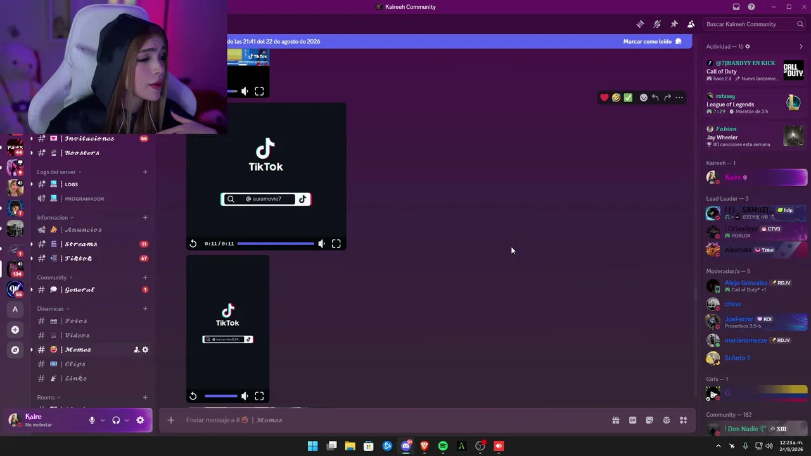The height and width of the screenshot is (456, 811).
Task: Forward the hovered message
Action: (x=667, y=98)
